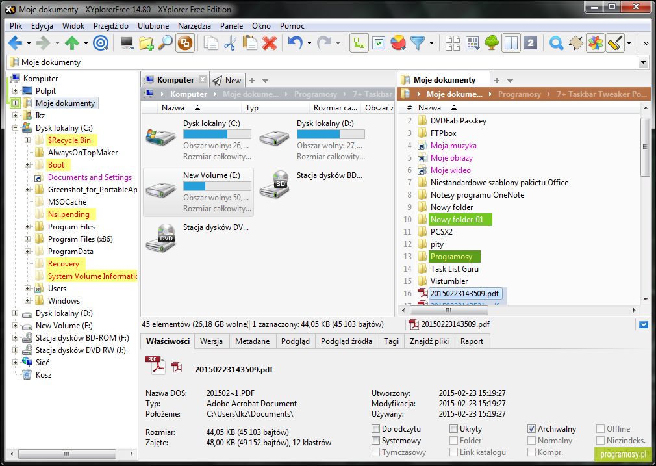Create a new folder via toolbar icon
The image size is (656, 466).
tap(146, 43)
